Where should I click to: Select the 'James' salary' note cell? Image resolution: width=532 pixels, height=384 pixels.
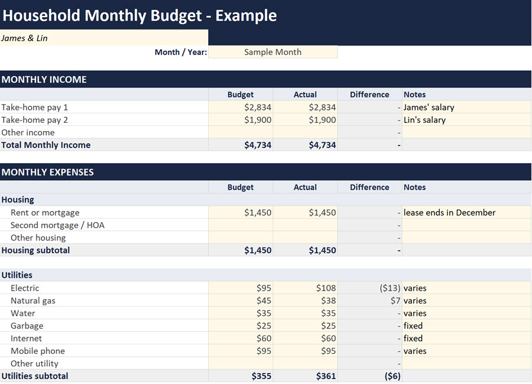click(466, 107)
